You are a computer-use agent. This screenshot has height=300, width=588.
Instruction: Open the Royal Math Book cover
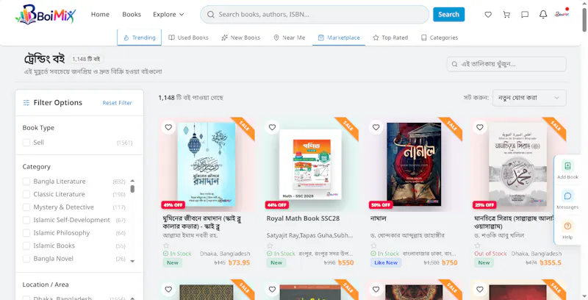pyautogui.click(x=310, y=165)
